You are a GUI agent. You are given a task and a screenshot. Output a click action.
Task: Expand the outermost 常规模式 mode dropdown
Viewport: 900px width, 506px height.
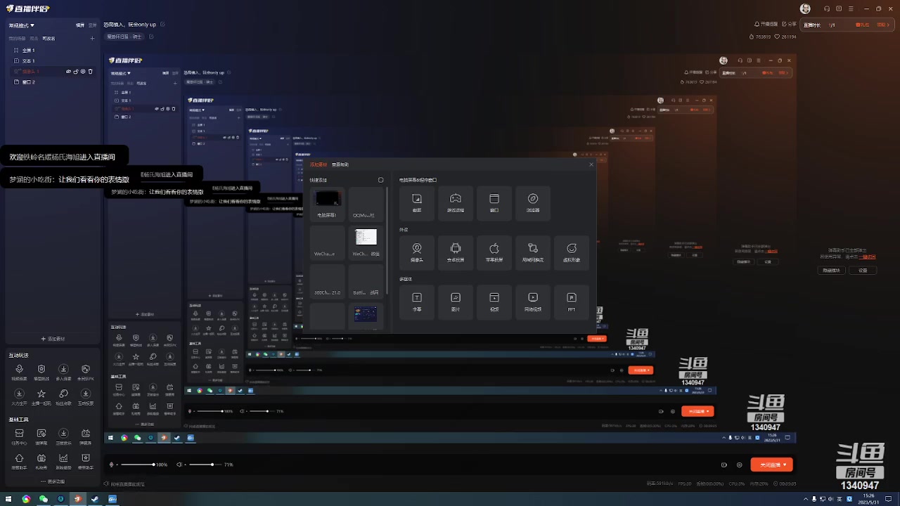point(22,25)
